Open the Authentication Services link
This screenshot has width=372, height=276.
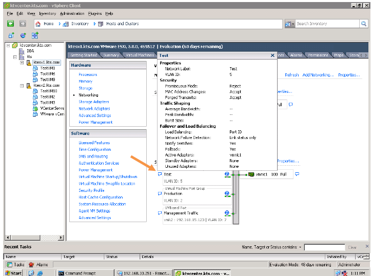click(99, 163)
